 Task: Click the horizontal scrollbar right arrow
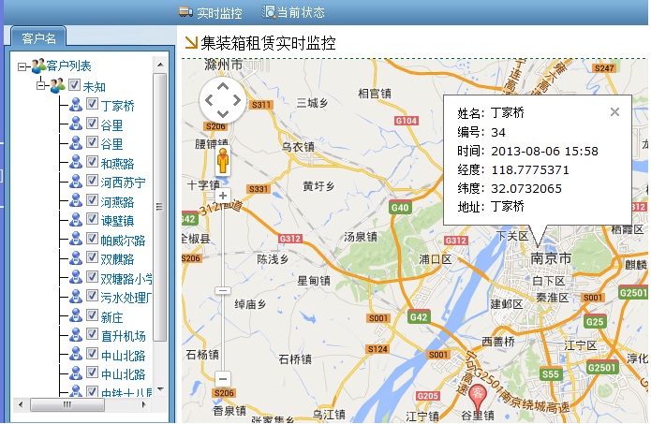click(143, 404)
